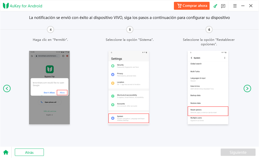Click the shopping cart icon
The width and height of the screenshot is (259, 158).
[179, 6]
